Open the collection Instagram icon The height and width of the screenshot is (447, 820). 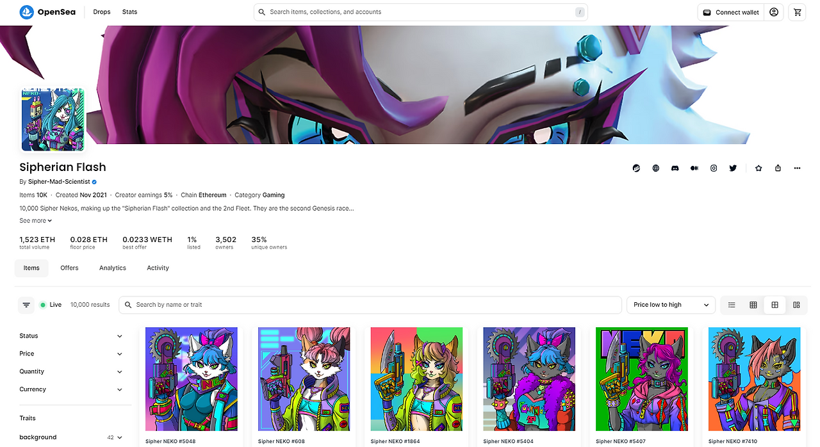click(714, 168)
